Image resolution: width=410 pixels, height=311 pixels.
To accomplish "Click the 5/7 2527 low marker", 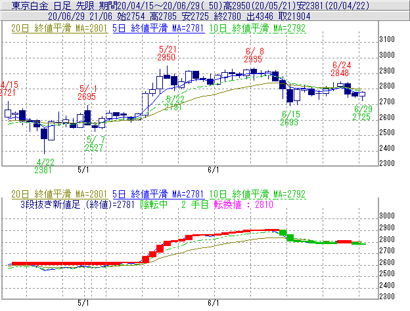I will click(x=95, y=144).
